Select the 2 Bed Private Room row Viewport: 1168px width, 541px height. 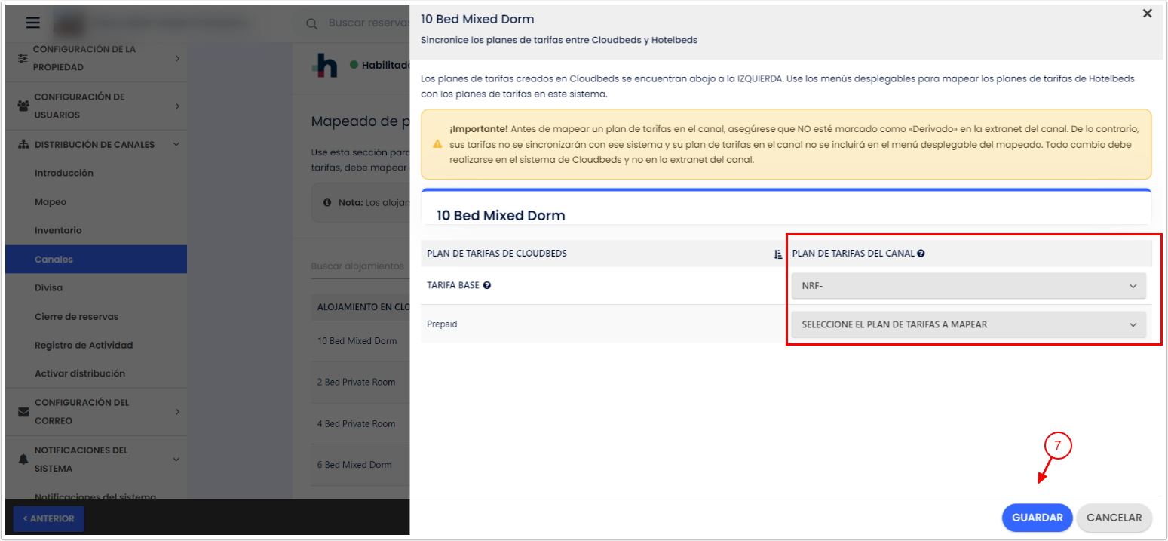click(360, 382)
